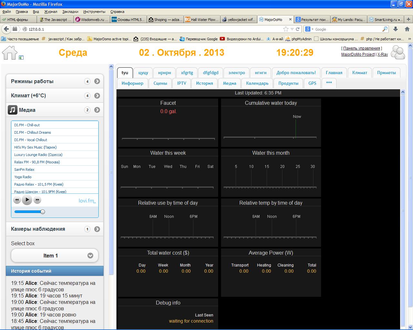Click the rewind button in media player

click(x=17, y=200)
